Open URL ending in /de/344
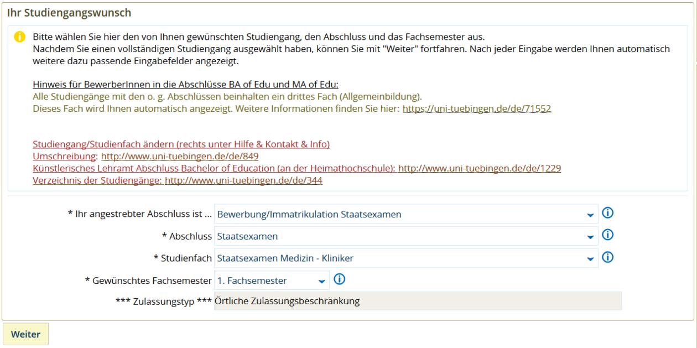Image resolution: width=697 pixels, height=348 pixels. coord(243,180)
